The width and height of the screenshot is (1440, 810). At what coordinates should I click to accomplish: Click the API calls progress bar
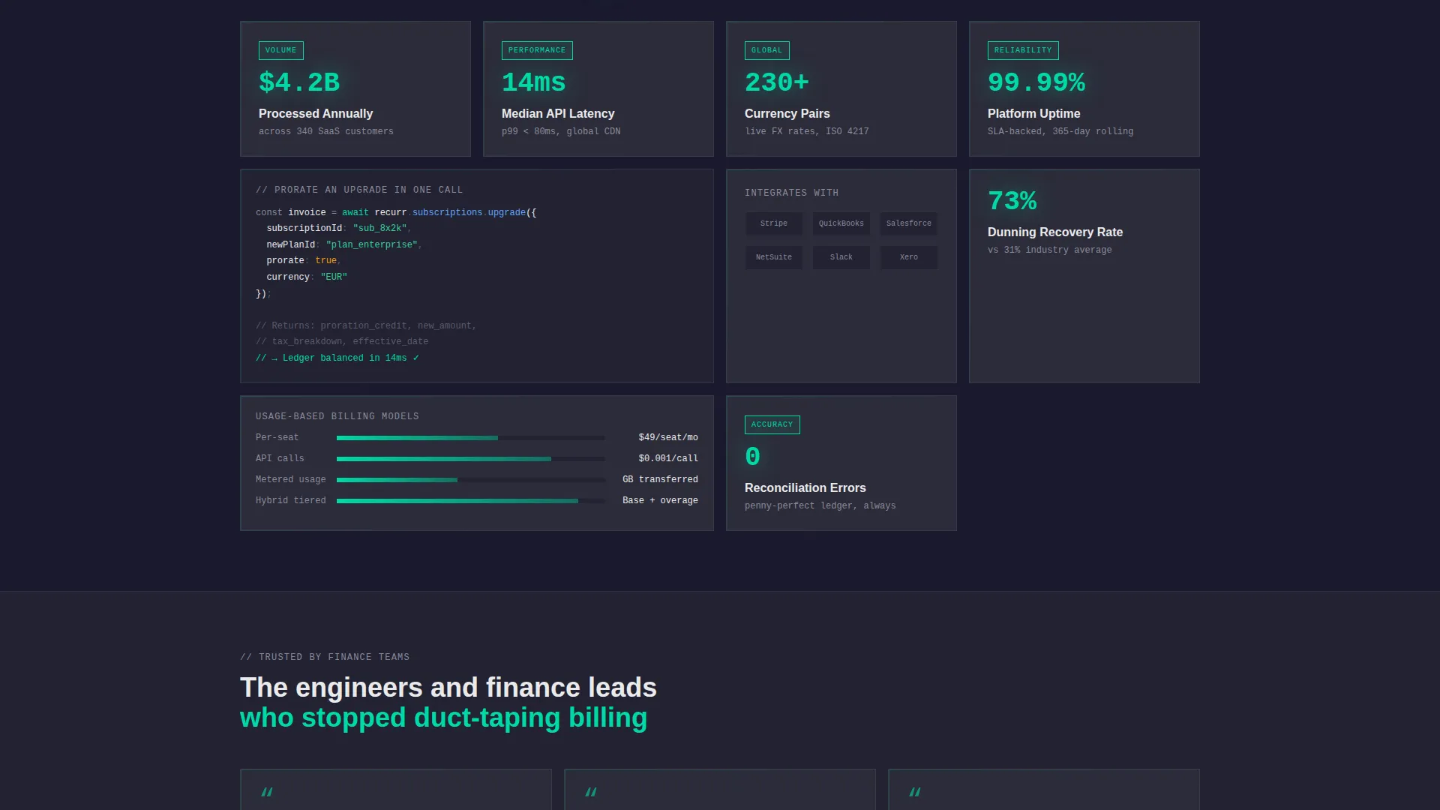point(470,459)
